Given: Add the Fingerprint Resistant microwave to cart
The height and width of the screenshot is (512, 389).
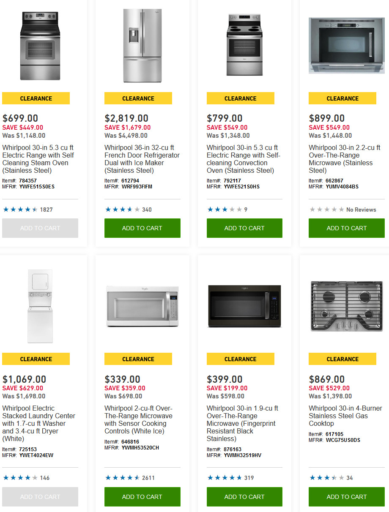Looking at the screenshot, I should [x=244, y=497].
